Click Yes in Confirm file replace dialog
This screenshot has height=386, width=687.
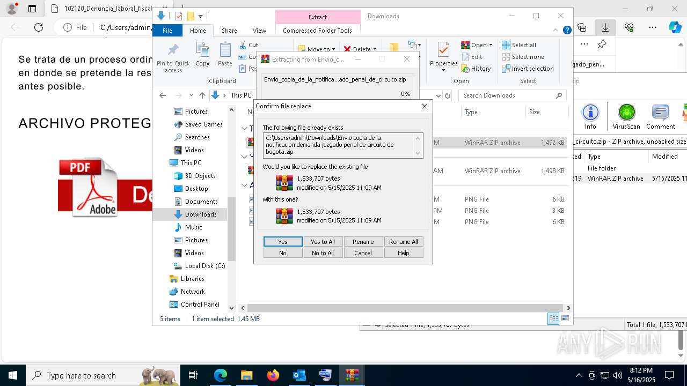283,242
